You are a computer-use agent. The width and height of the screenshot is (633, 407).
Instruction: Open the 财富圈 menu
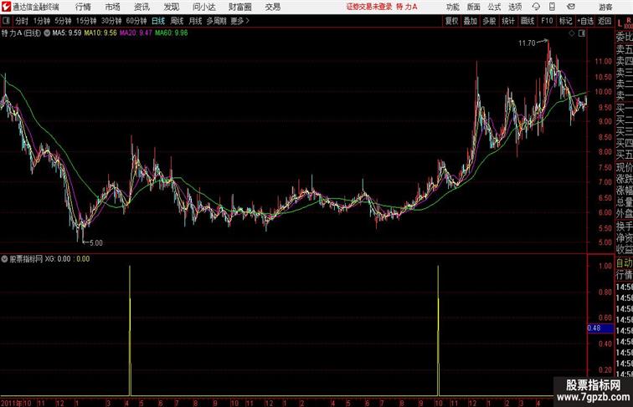240,7
